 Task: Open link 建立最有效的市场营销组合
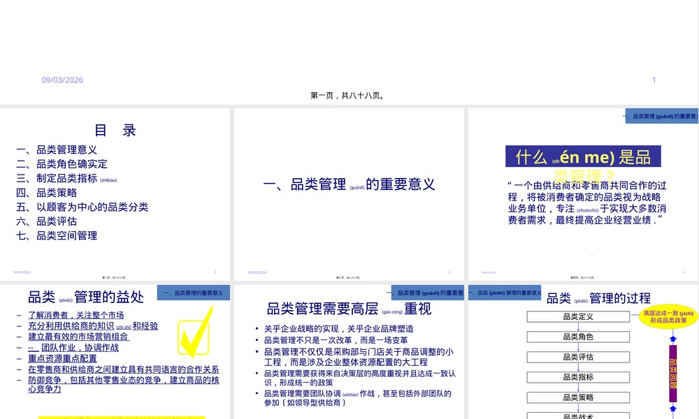[78, 337]
